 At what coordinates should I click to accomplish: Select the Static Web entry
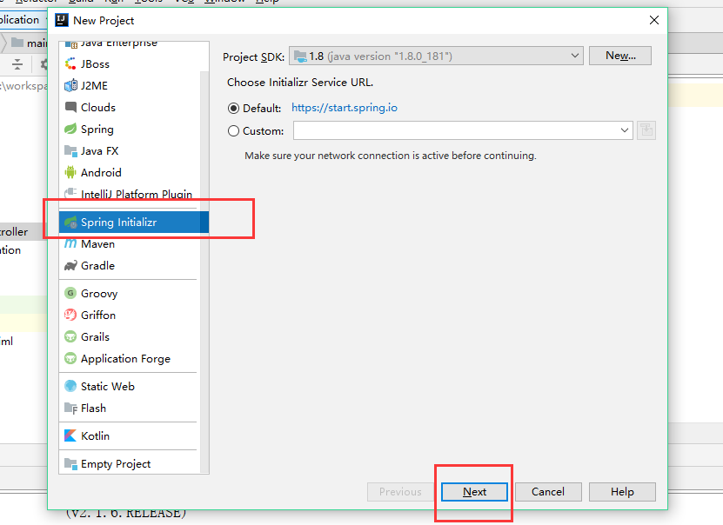click(130, 387)
